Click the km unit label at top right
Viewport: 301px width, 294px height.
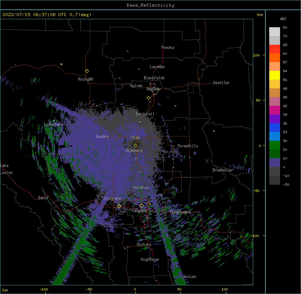[260, 15]
